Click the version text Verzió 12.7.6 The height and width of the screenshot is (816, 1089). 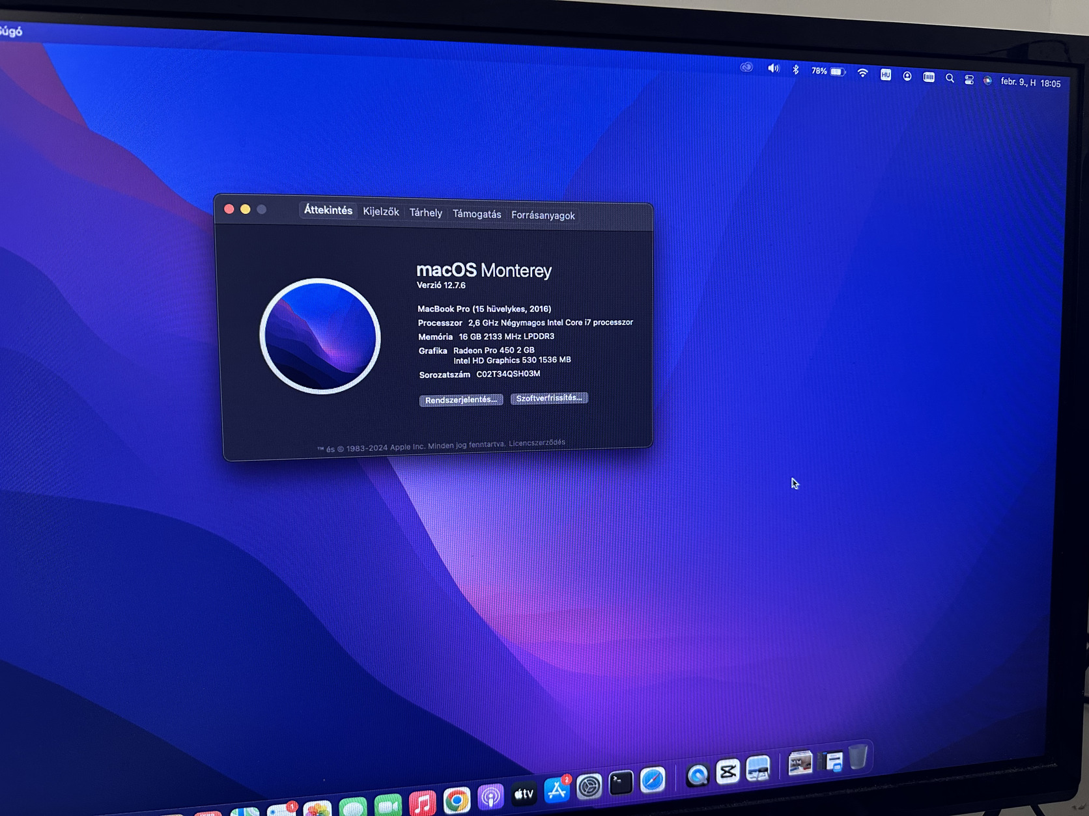441,285
